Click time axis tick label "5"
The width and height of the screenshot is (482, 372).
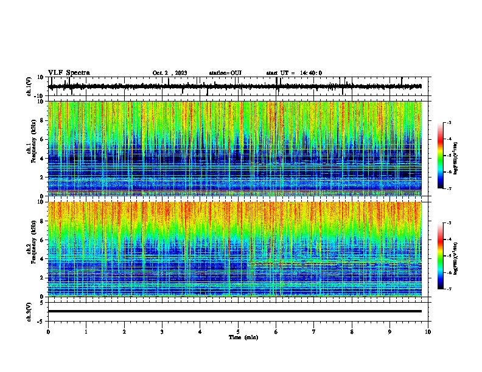(238, 332)
